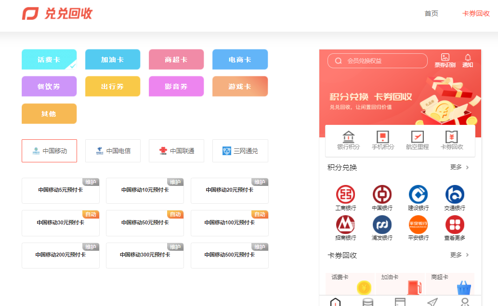This screenshot has width=498, height=306.
Task: Expand 更多 next to 积分兑换
Action: click(459, 167)
